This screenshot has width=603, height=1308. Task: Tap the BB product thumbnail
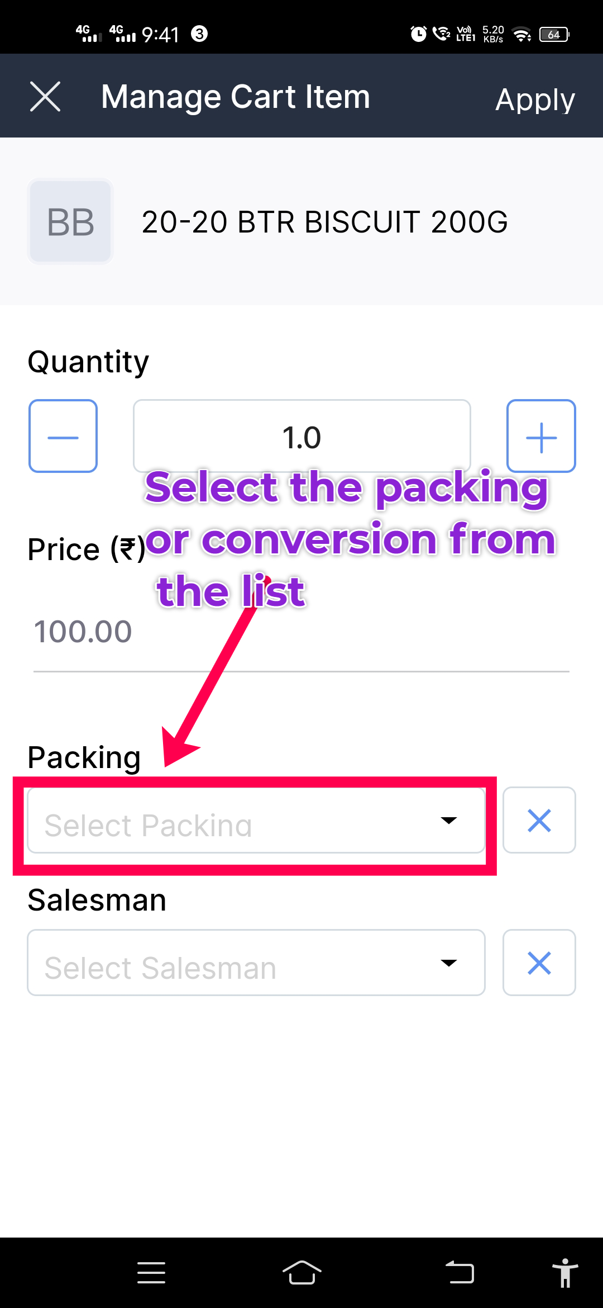pos(70,221)
